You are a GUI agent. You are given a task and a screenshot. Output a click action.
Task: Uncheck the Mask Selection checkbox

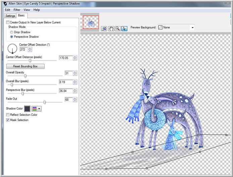tap(8, 120)
